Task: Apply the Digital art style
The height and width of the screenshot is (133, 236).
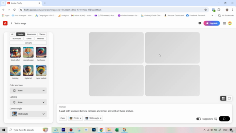Action: coord(28,71)
